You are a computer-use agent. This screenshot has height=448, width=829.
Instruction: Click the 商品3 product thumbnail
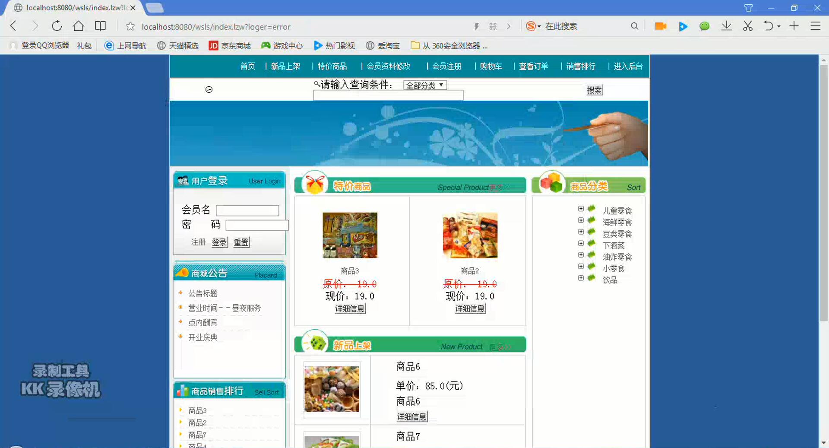[x=350, y=235]
